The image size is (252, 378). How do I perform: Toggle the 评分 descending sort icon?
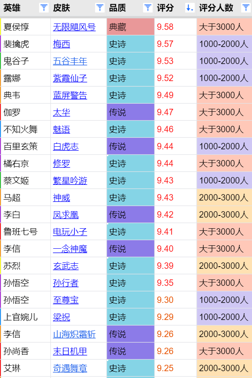click(x=190, y=8)
